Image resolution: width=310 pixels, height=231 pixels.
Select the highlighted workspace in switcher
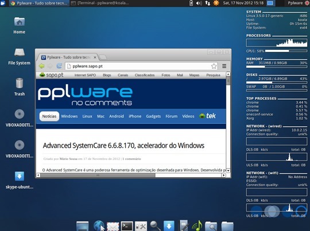270,3
